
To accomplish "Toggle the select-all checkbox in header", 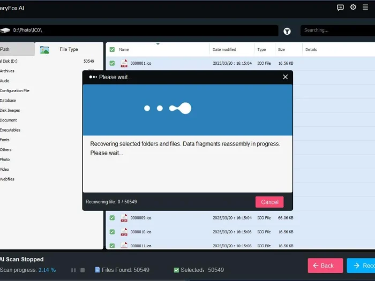I will [x=112, y=50].
